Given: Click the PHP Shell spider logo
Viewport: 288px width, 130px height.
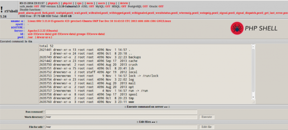Looking at the screenshot, I should (x=237, y=28).
